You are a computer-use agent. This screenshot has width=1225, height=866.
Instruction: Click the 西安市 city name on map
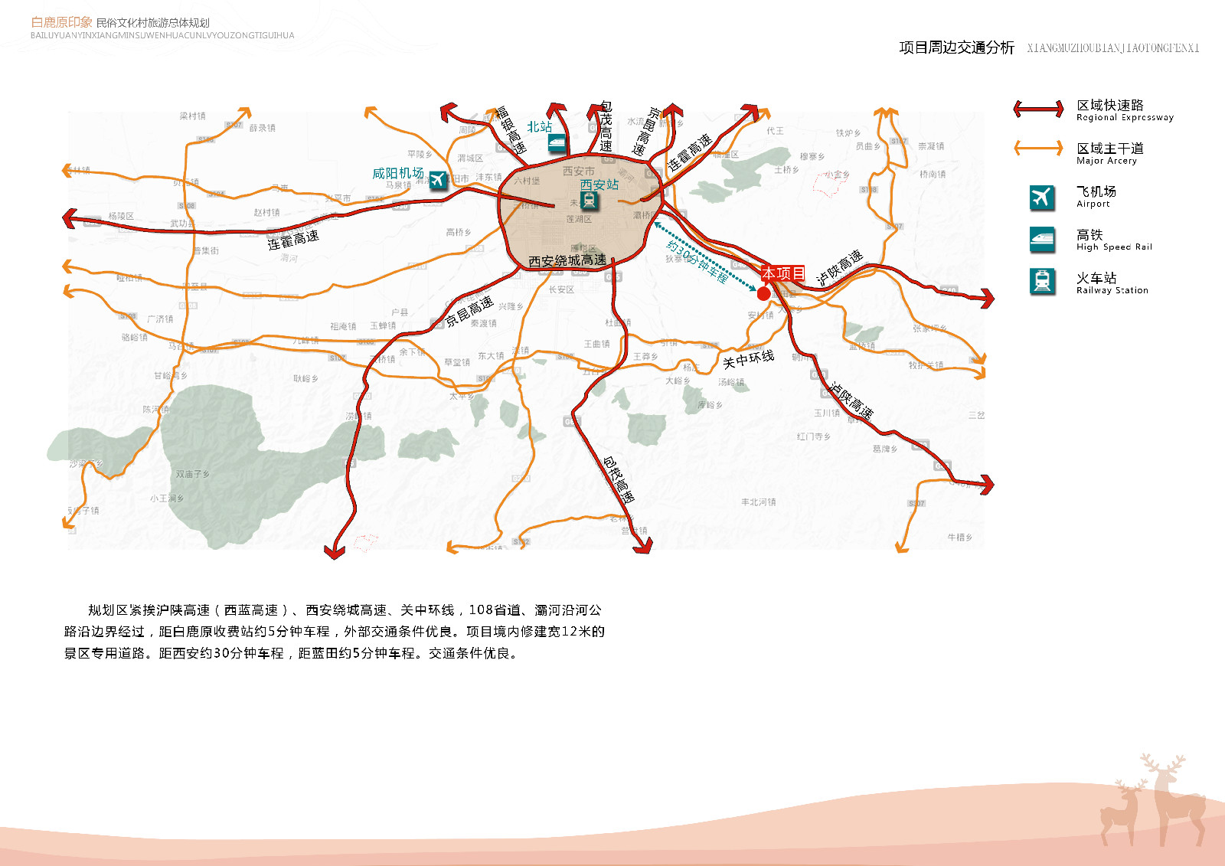click(x=578, y=171)
